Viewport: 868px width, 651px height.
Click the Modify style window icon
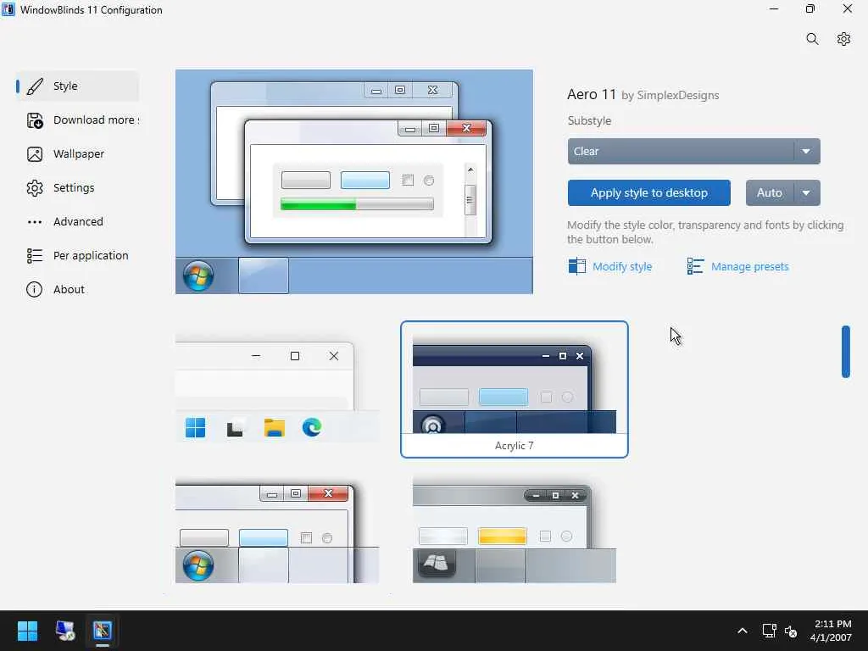(x=576, y=266)
